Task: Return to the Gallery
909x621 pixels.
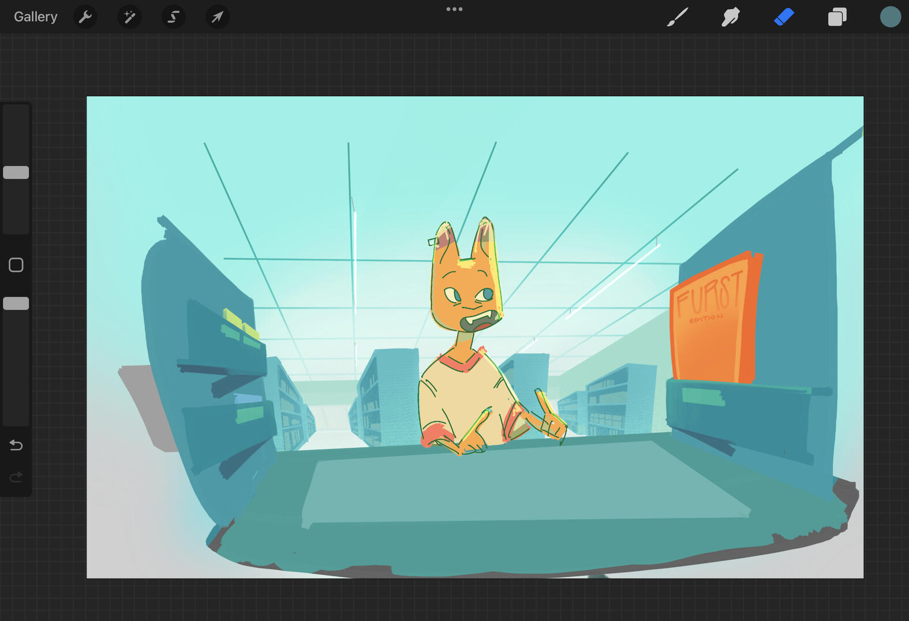Action: pyautogui.click(x=36, y=17)
